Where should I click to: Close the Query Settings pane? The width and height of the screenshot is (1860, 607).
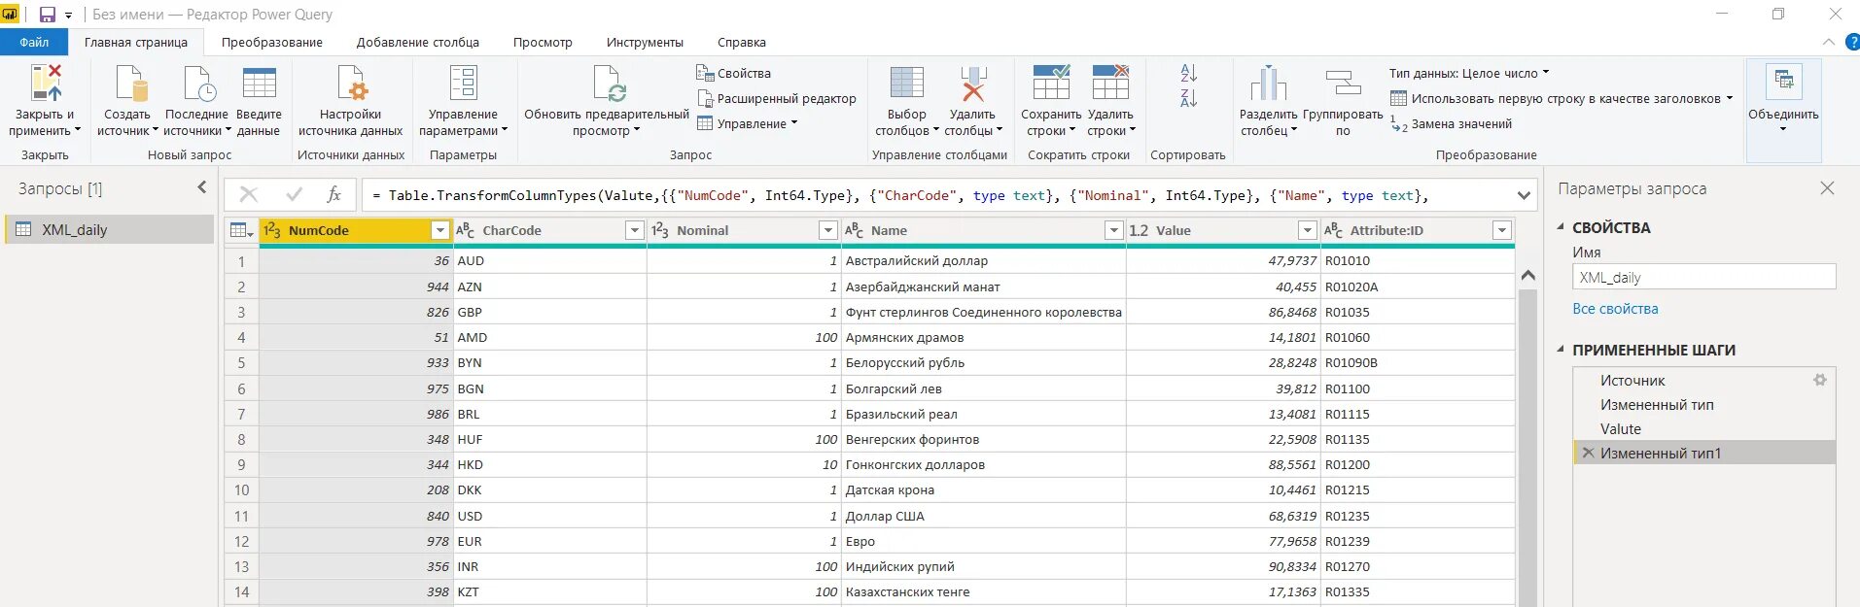(x=1827, y=188)
